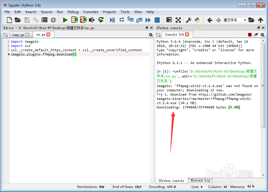Close the xx.py tab

pyautogui.click(x=49, y=35)
